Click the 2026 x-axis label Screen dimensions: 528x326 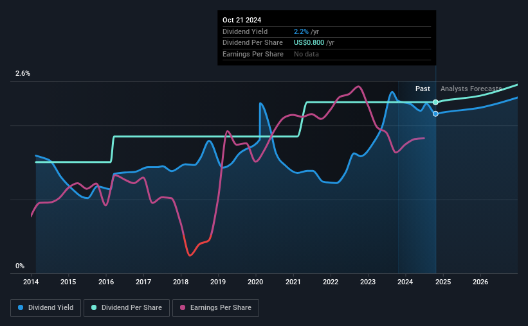coord(480,282)
